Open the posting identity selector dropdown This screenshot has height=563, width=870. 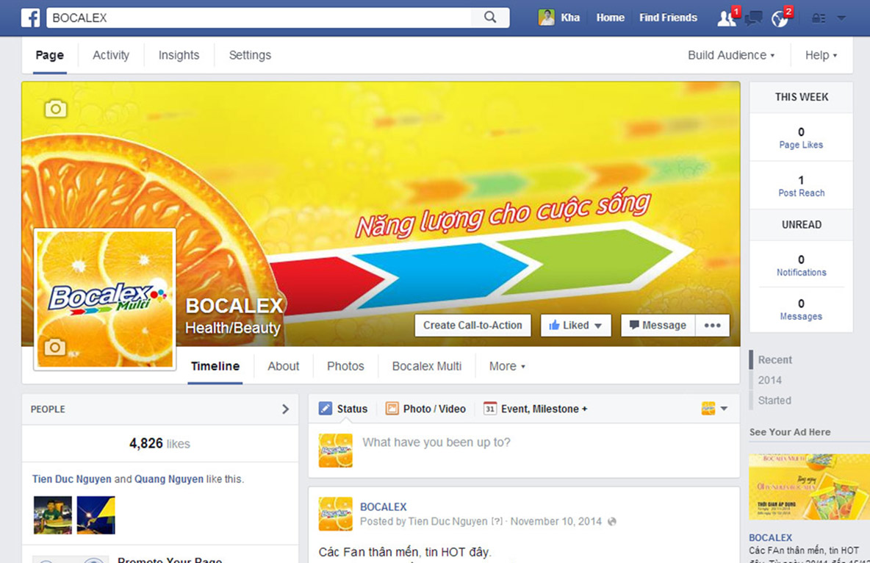tap(715, 409)
